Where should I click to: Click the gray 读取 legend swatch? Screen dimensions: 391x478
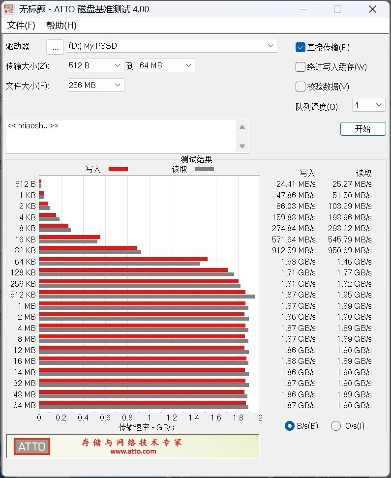click(x=204, y=169)
